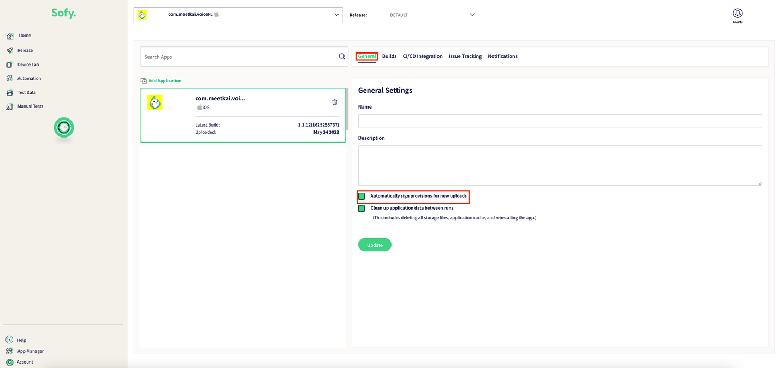Click the Manual Tests icon
The image size is (776, 368).
[10, 106]
